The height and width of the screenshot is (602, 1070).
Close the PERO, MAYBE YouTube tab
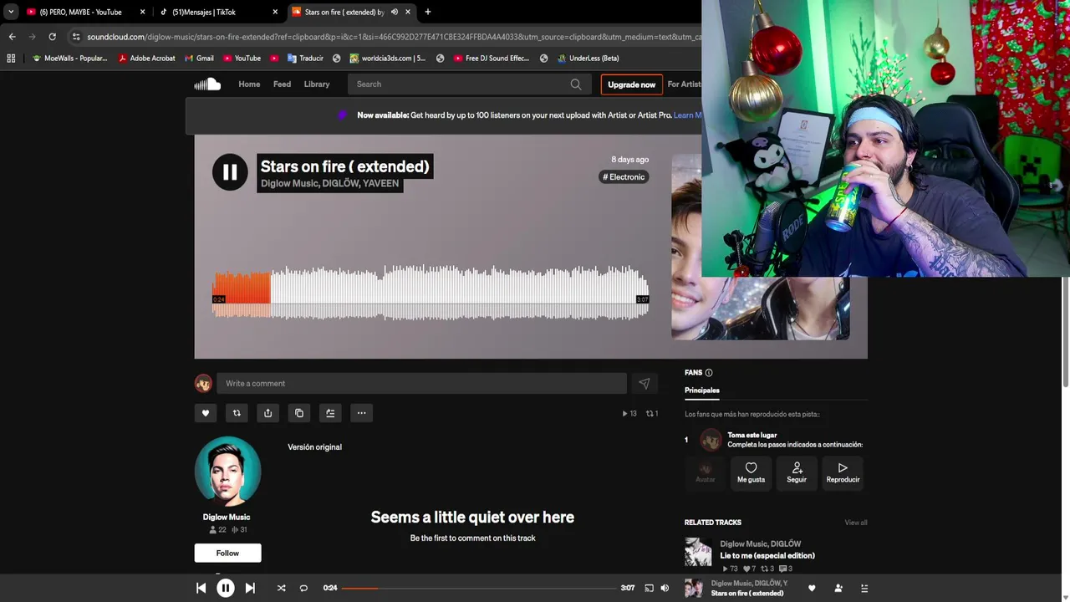point(142,12)
